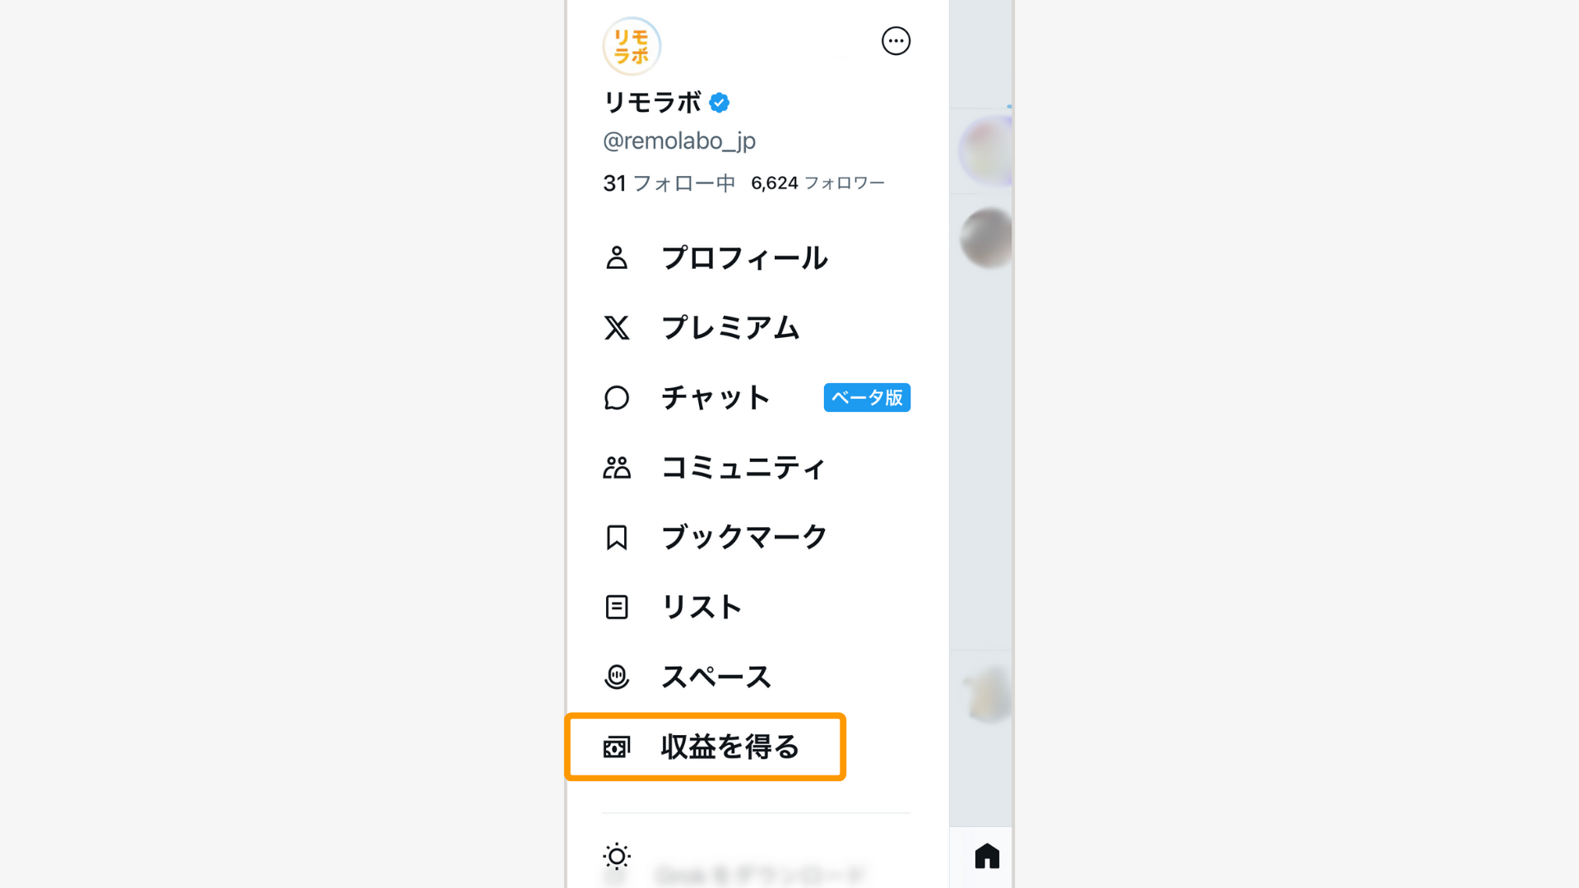Click the プロフィール person icon
This screenshot has width=1579, height=888.
click(617, 258)
